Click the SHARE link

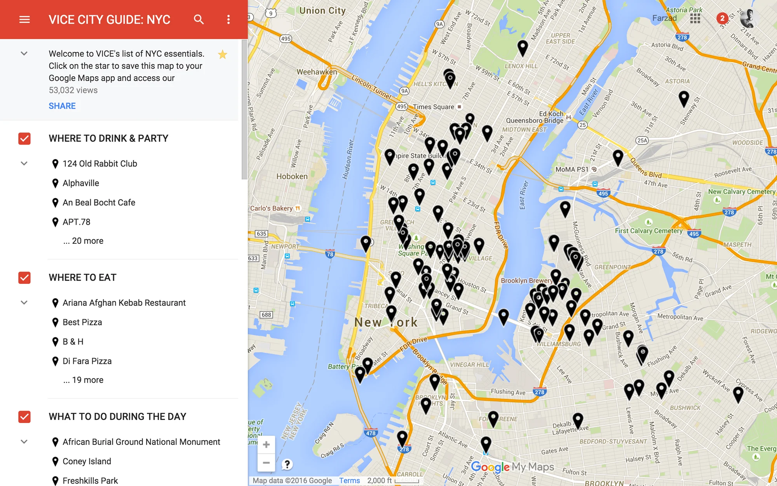62,105
